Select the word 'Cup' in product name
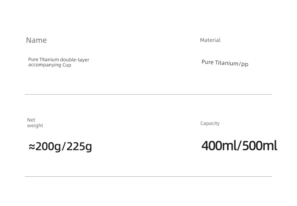The height and width of the screenshot is (206, 297). pyautogui.click(x=67, y=65)
